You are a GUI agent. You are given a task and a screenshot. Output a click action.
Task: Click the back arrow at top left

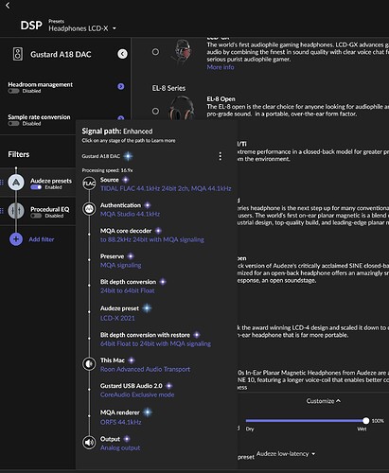click(8, 6)
